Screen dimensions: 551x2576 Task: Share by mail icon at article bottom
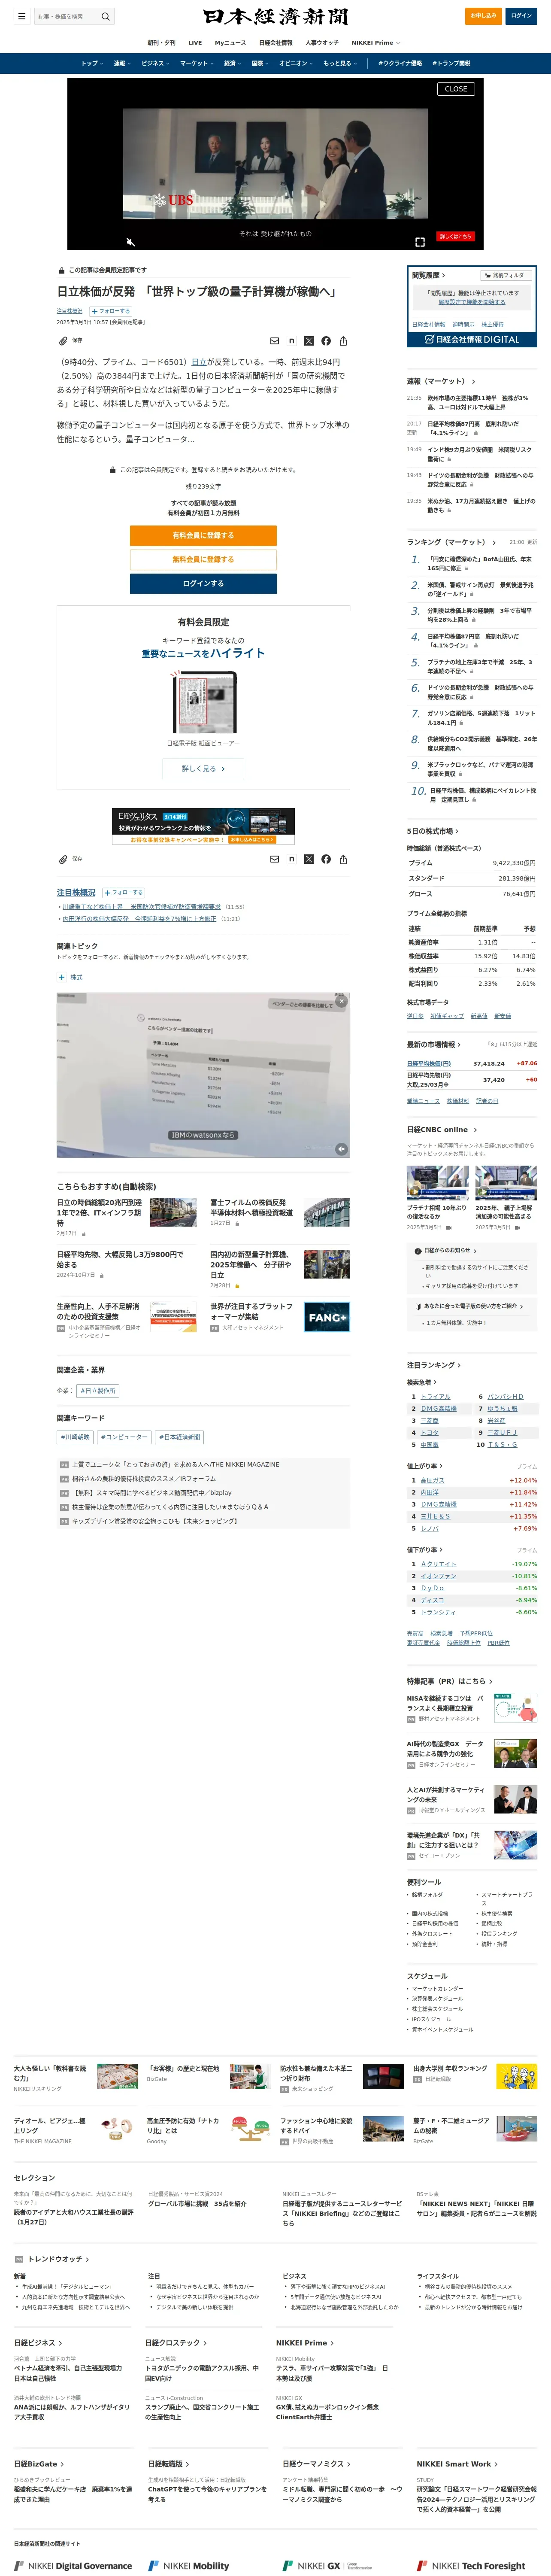[274, 859]
